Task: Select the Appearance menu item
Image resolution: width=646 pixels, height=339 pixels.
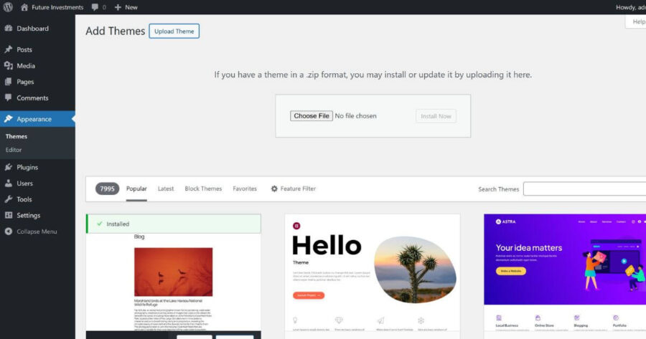Action: click(x=37, y=119)
